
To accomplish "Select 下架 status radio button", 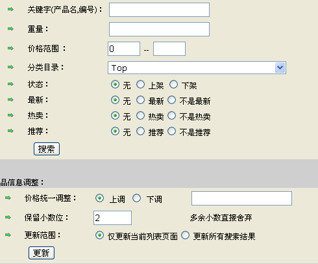I will pyautogui.click(x=173, y=85).
